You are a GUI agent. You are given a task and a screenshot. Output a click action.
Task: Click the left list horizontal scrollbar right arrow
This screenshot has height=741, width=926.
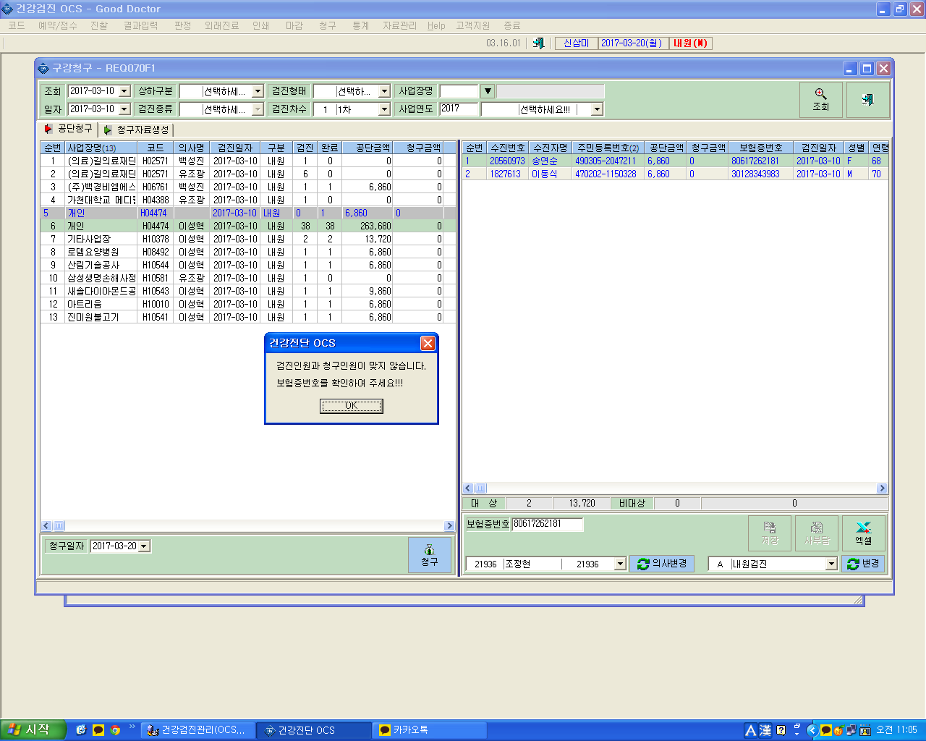[449, 526]
